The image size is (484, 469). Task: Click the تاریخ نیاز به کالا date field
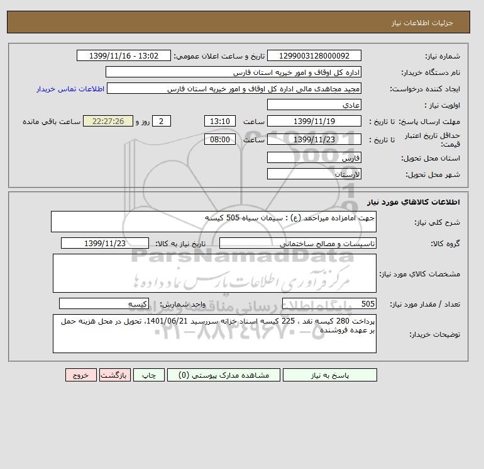tap(105, 243)
